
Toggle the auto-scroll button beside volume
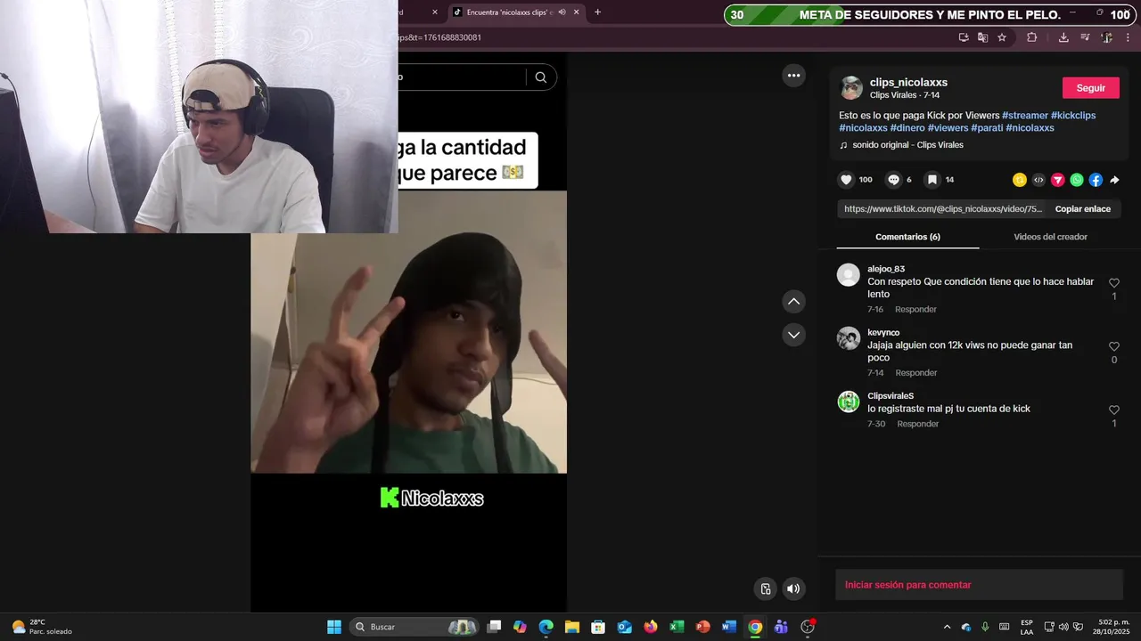tap(765, 588)
